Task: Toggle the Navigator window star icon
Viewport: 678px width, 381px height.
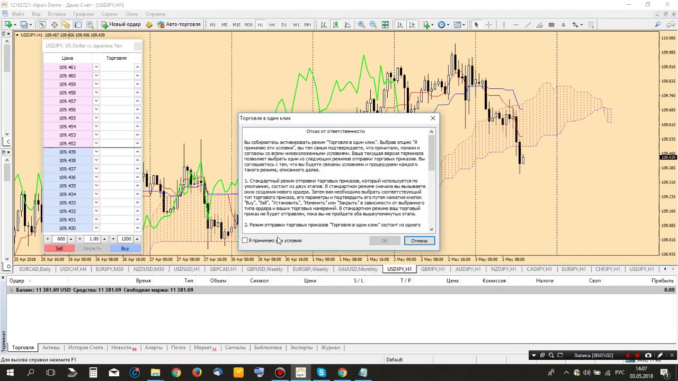Action: (x=66, y=24)
